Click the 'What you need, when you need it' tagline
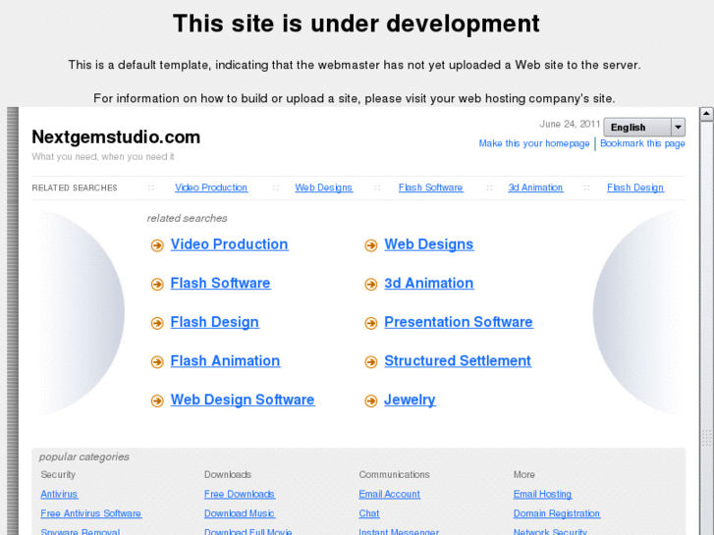The height and width of the screenshot is (535, 714). pyautogui.click(x=103, y=157)
